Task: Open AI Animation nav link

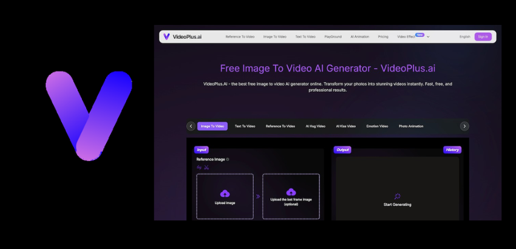Action: click(360, 37)
